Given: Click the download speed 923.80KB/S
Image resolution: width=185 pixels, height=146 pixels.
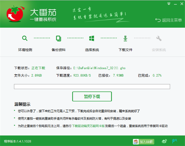Looking at the screenshot, I should point(82,75).
